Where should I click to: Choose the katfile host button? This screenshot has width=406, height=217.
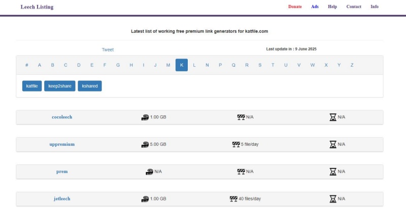click(x=32, y=86)
